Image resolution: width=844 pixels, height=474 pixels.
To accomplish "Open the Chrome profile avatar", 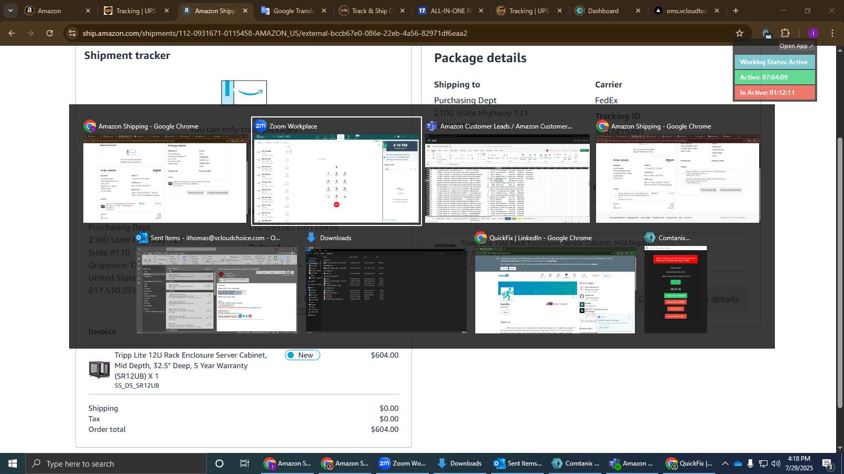I will 813,33.
